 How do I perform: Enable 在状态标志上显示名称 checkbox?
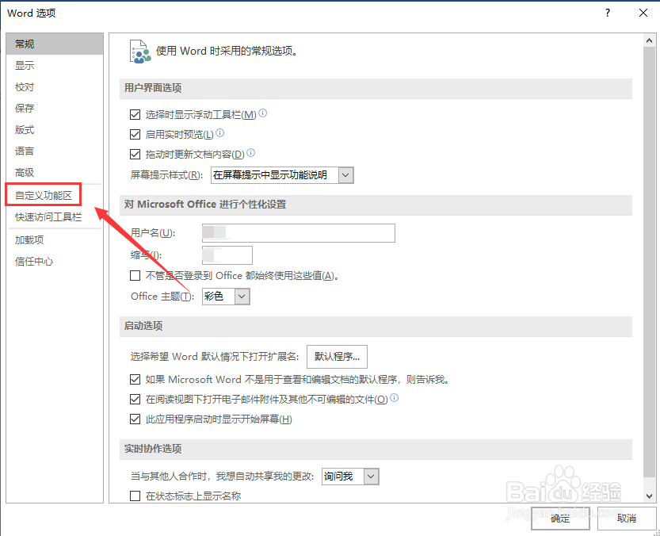pos(135,496)
